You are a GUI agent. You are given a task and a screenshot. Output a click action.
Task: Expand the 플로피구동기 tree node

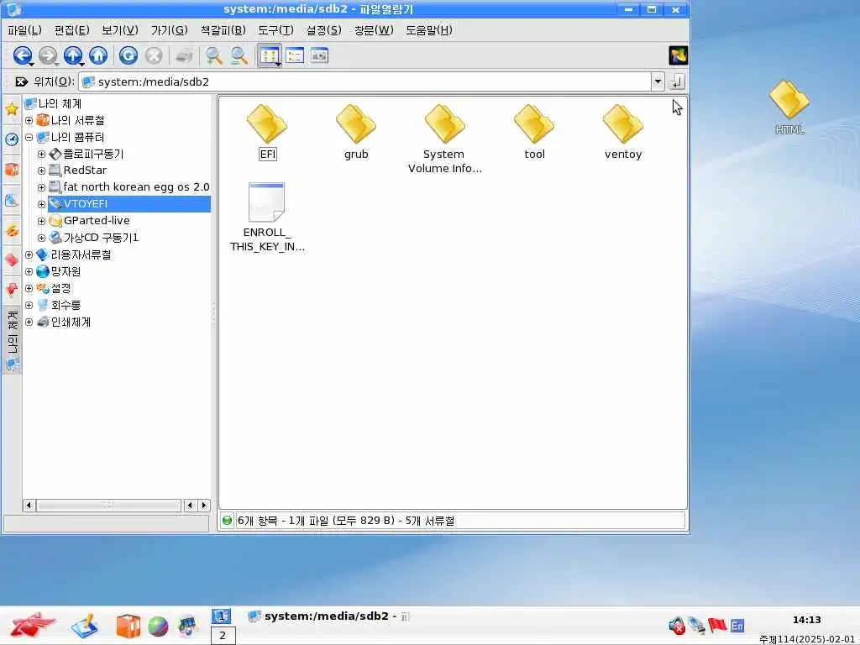point(41,155)
